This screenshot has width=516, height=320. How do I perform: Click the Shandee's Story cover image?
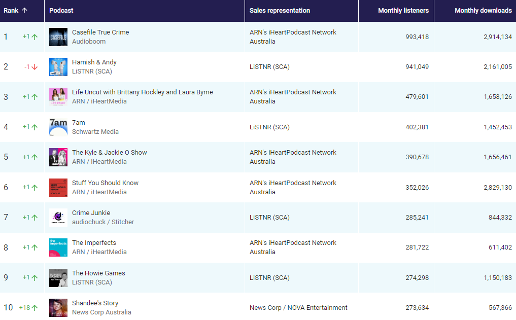pos(58,308)
